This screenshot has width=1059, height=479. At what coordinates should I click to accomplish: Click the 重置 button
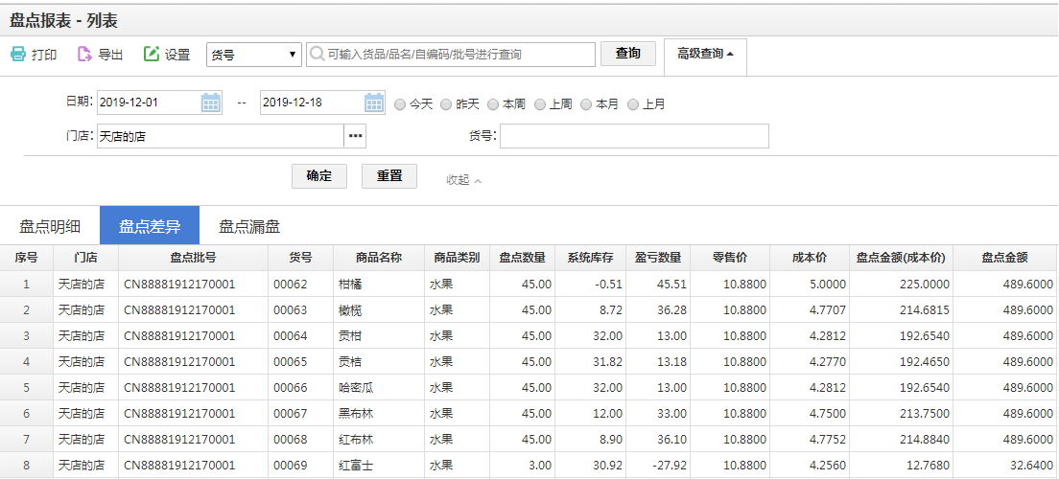[x=389, y=176]
